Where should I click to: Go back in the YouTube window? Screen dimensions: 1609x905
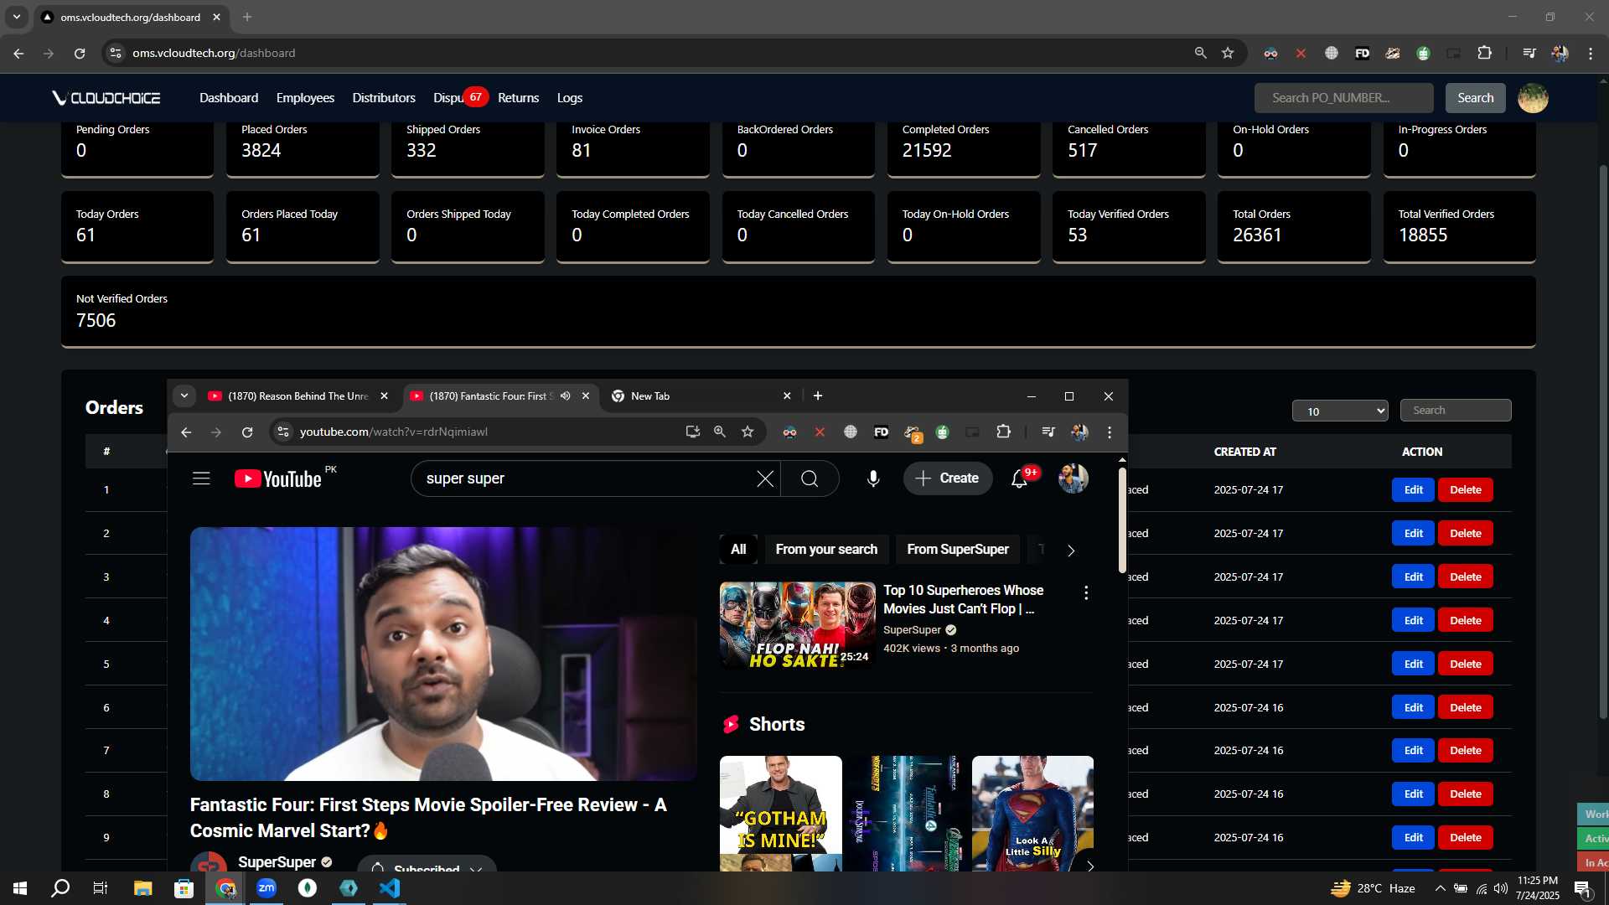point(186,432)
